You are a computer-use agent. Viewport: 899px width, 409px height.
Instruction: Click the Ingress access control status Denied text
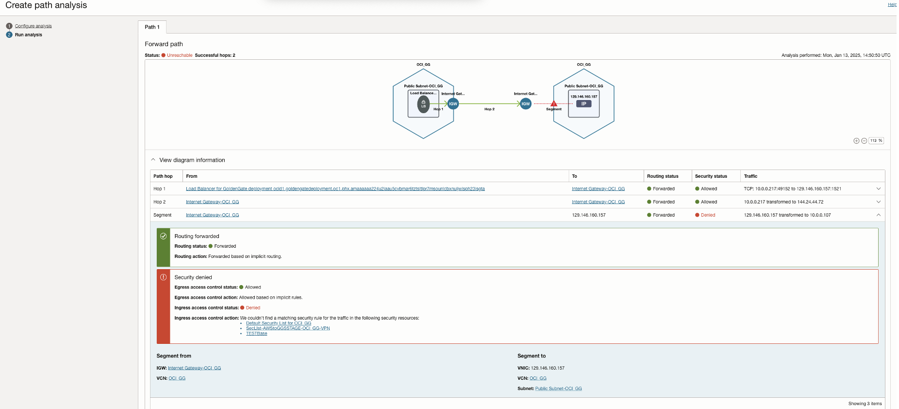click(x=253, y=308)
